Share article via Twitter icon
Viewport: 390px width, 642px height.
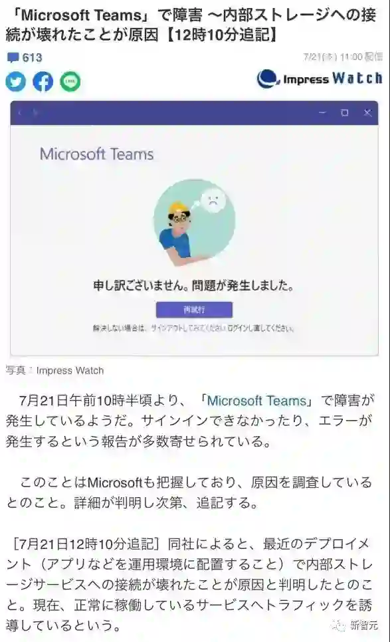(16, 82)
